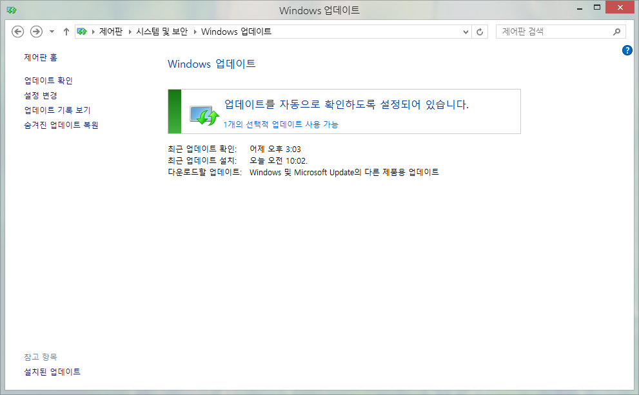
Task: Go up one level with the up arrow
Action: click(66, 32)
